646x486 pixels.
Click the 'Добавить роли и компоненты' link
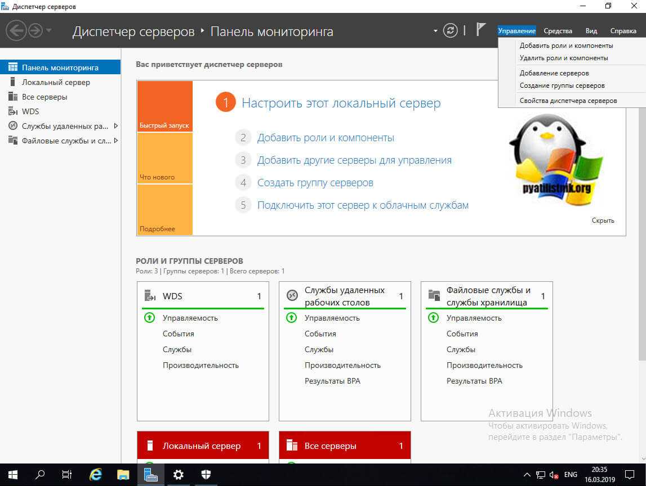click(326, 138)
